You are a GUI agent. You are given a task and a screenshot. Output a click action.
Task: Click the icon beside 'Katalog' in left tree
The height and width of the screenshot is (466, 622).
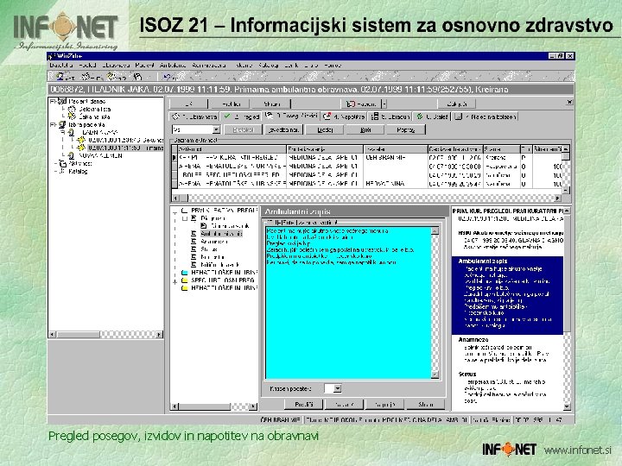[x=62, y=171]
